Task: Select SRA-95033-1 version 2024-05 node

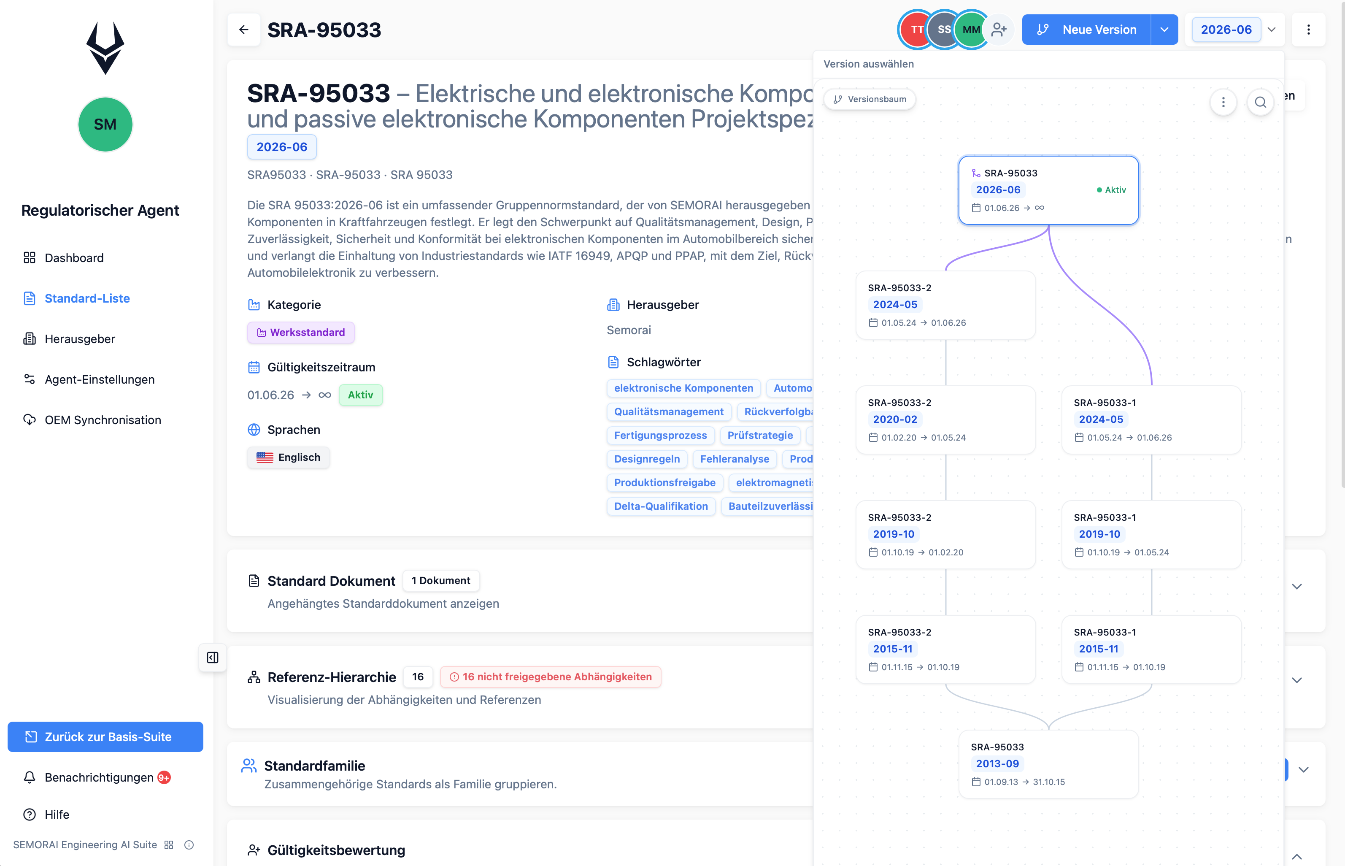Action: [1151, 419]
